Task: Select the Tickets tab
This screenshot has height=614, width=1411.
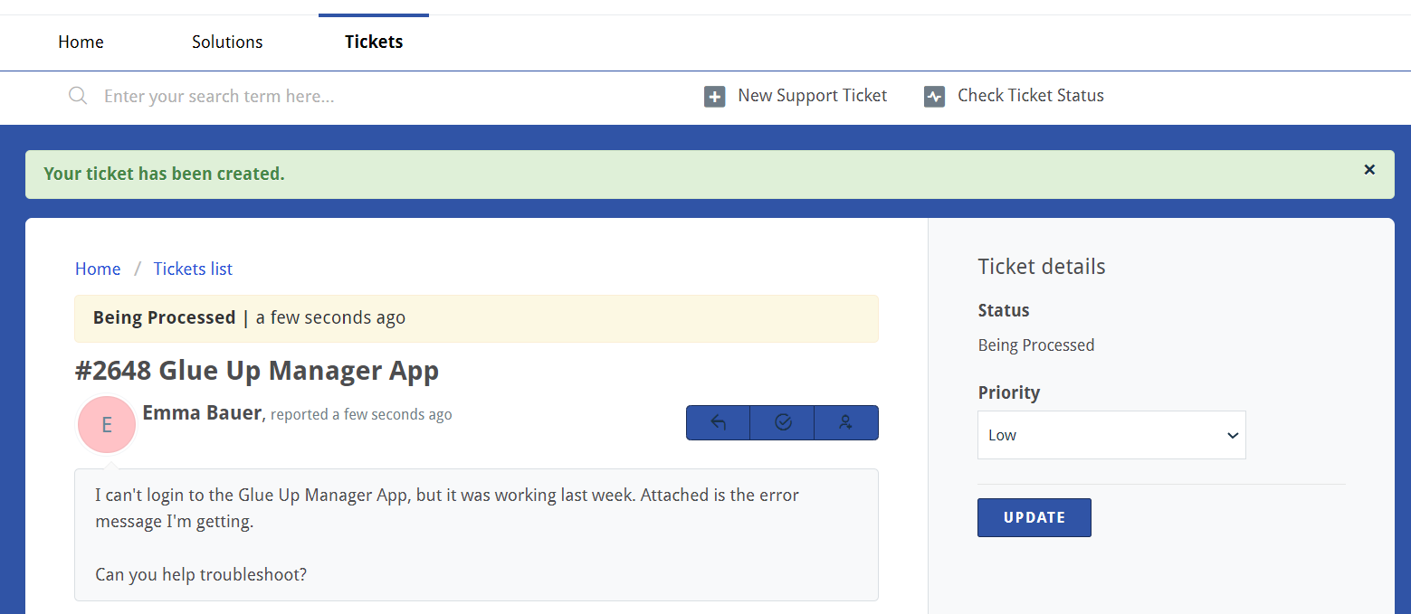Action: tap(374, 42)
